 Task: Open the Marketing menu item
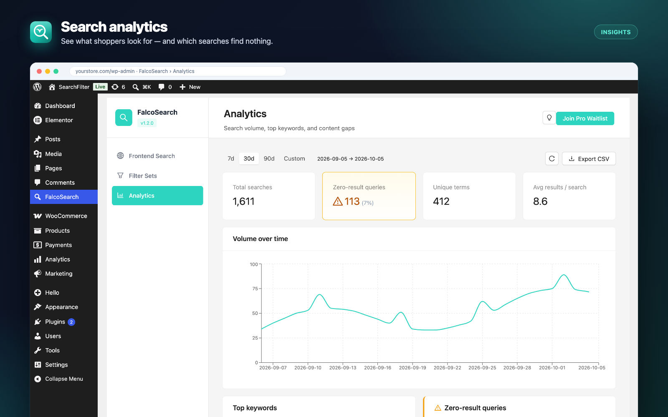pyautogui.click(x=64, y=274)
